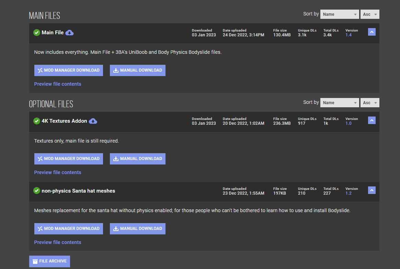Click the 917 unique downloads value
Viewport: 400px width, 269px height.
301,123
